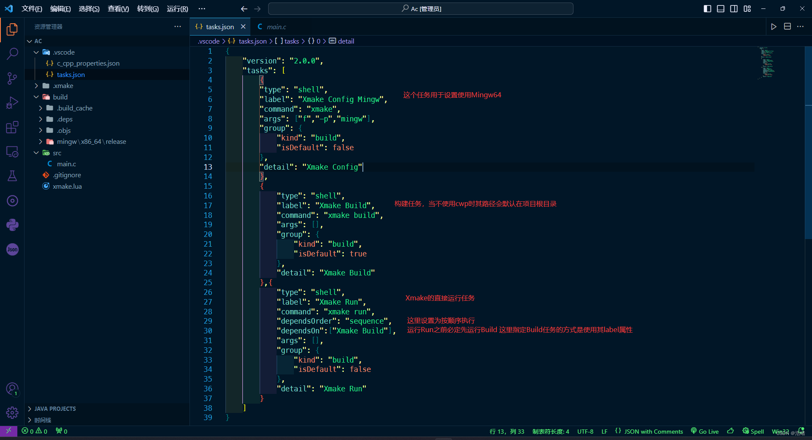The width and height of the screenshot is (812, 440).
Task: Open the Remote Explorer panel
Action: tap(12, 151)
